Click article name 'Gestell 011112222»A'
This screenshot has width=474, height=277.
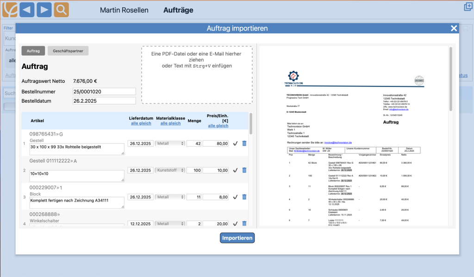(53, 161)
